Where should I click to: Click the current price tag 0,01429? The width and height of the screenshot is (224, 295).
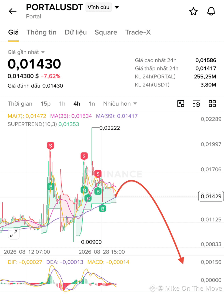click(x=211, y=196)
